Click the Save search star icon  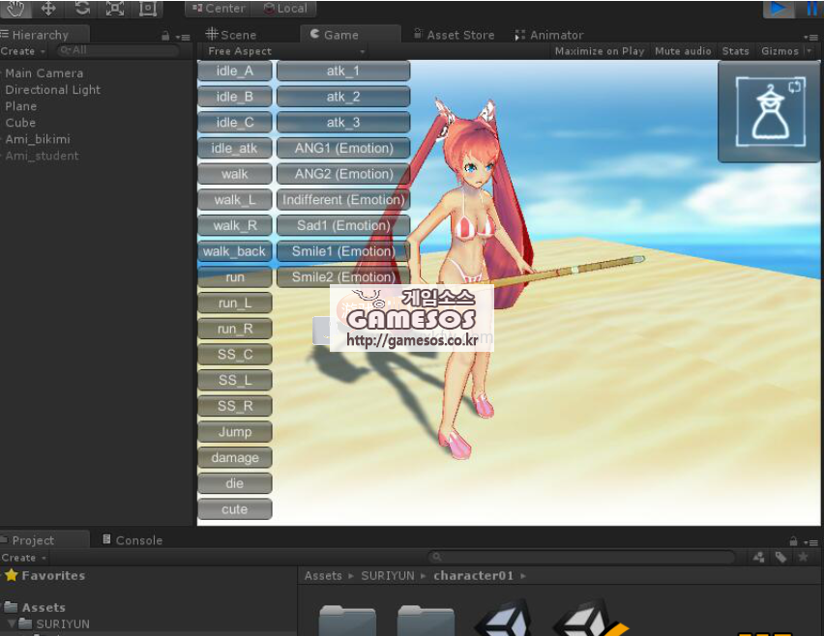[803, 557]
